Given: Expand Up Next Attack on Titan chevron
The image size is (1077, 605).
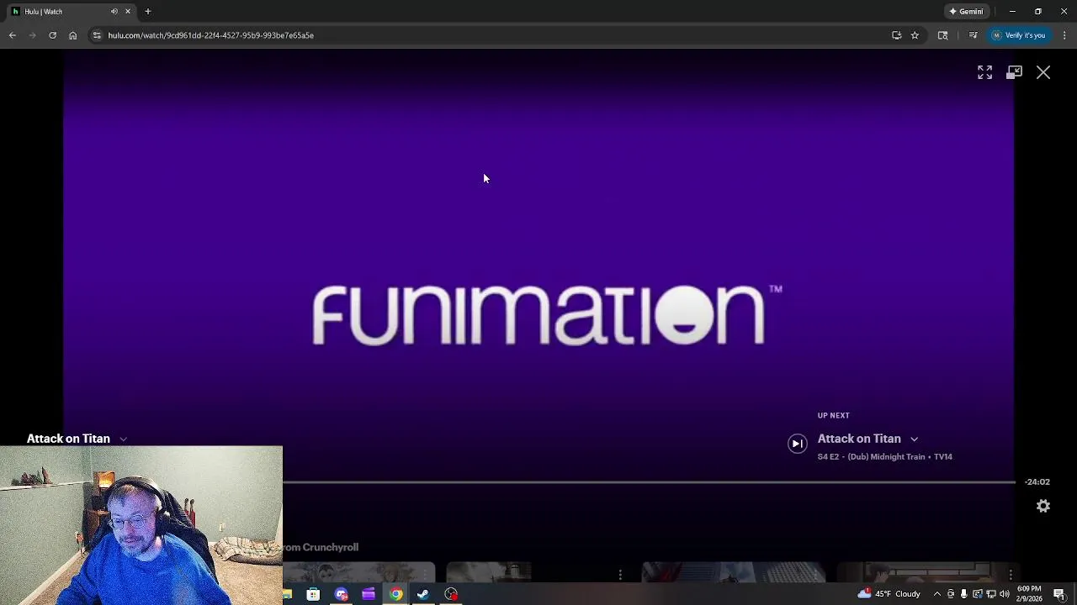Looking at the screenshot, I should (x=914, y=439).
